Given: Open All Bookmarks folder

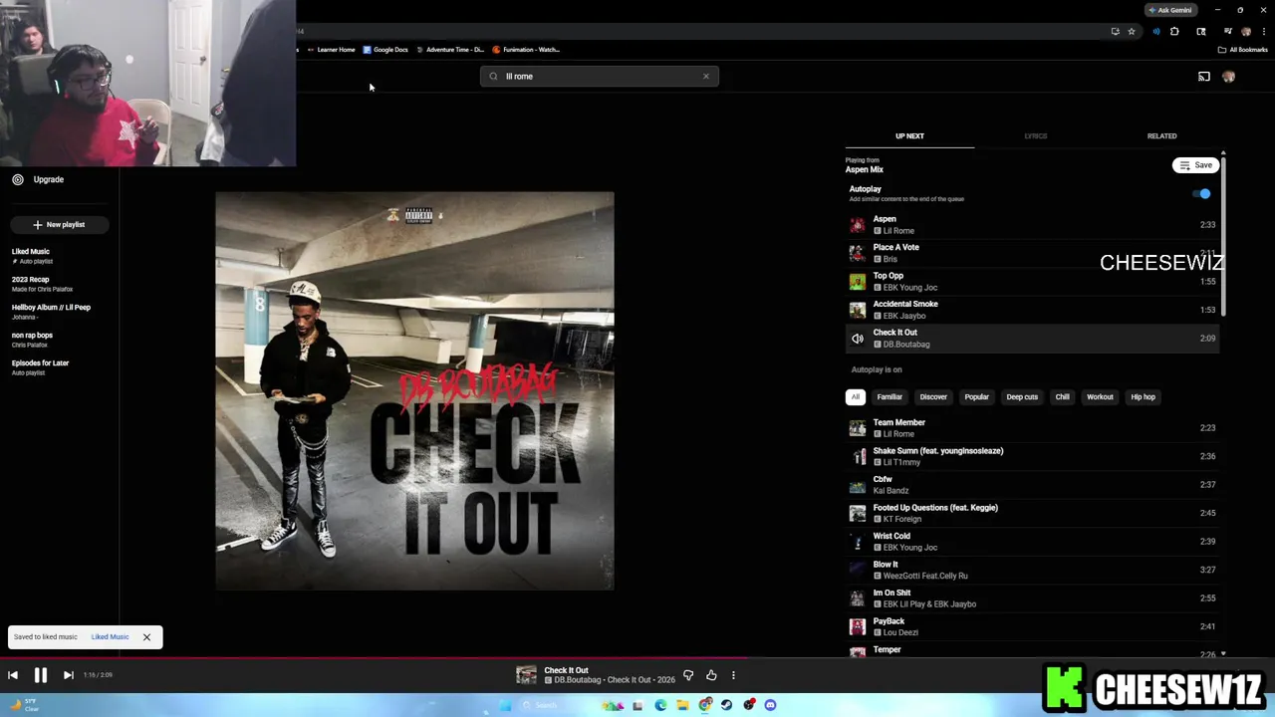Looking at the screenshot, I should (x=1243, y=50).
